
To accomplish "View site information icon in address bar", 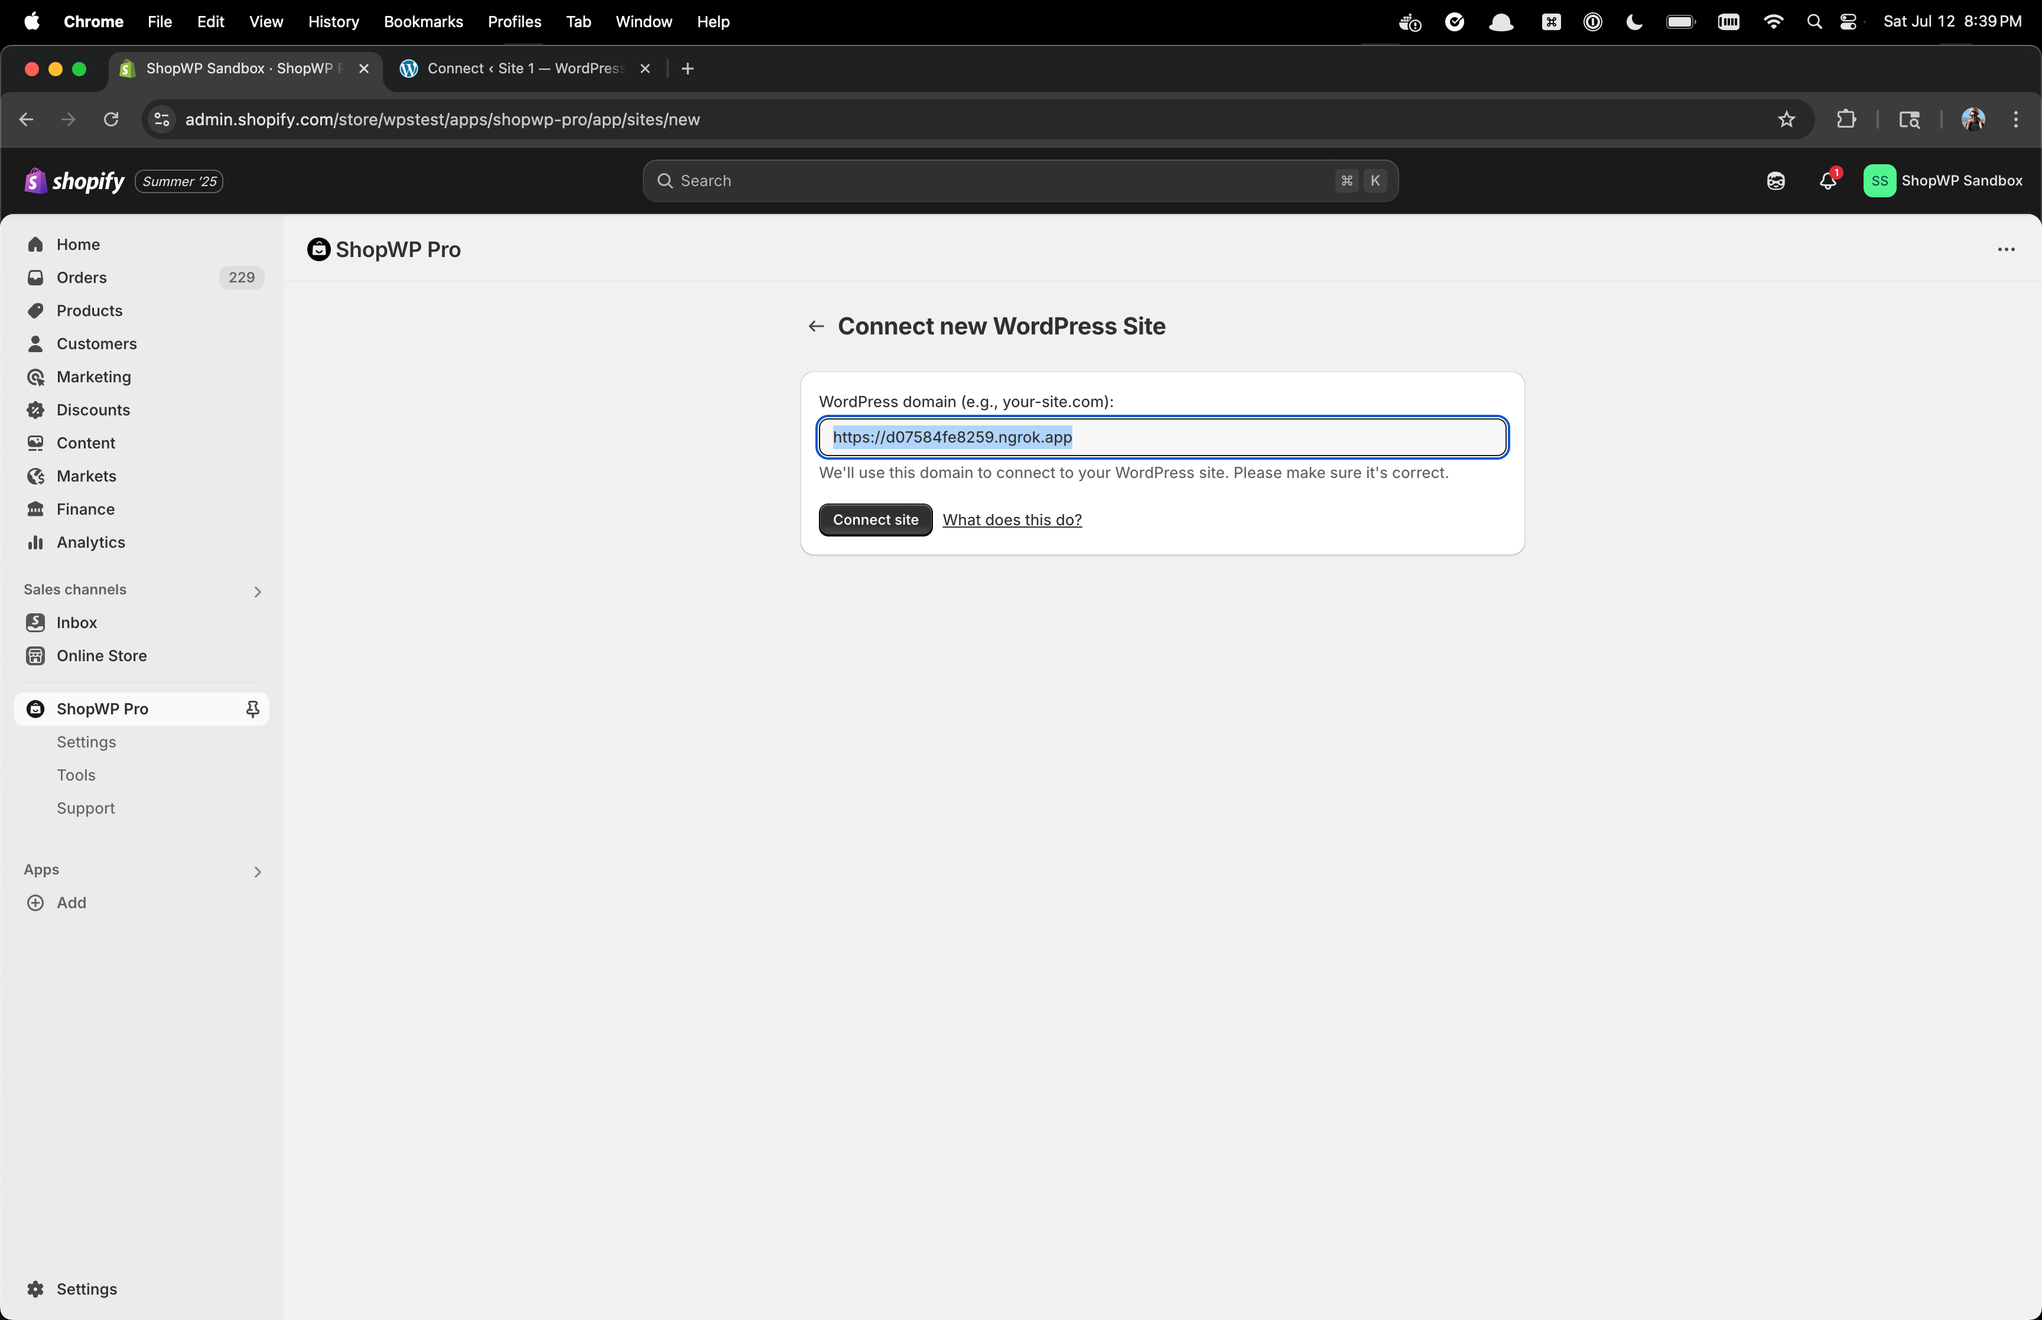I will tap(161, 119).
